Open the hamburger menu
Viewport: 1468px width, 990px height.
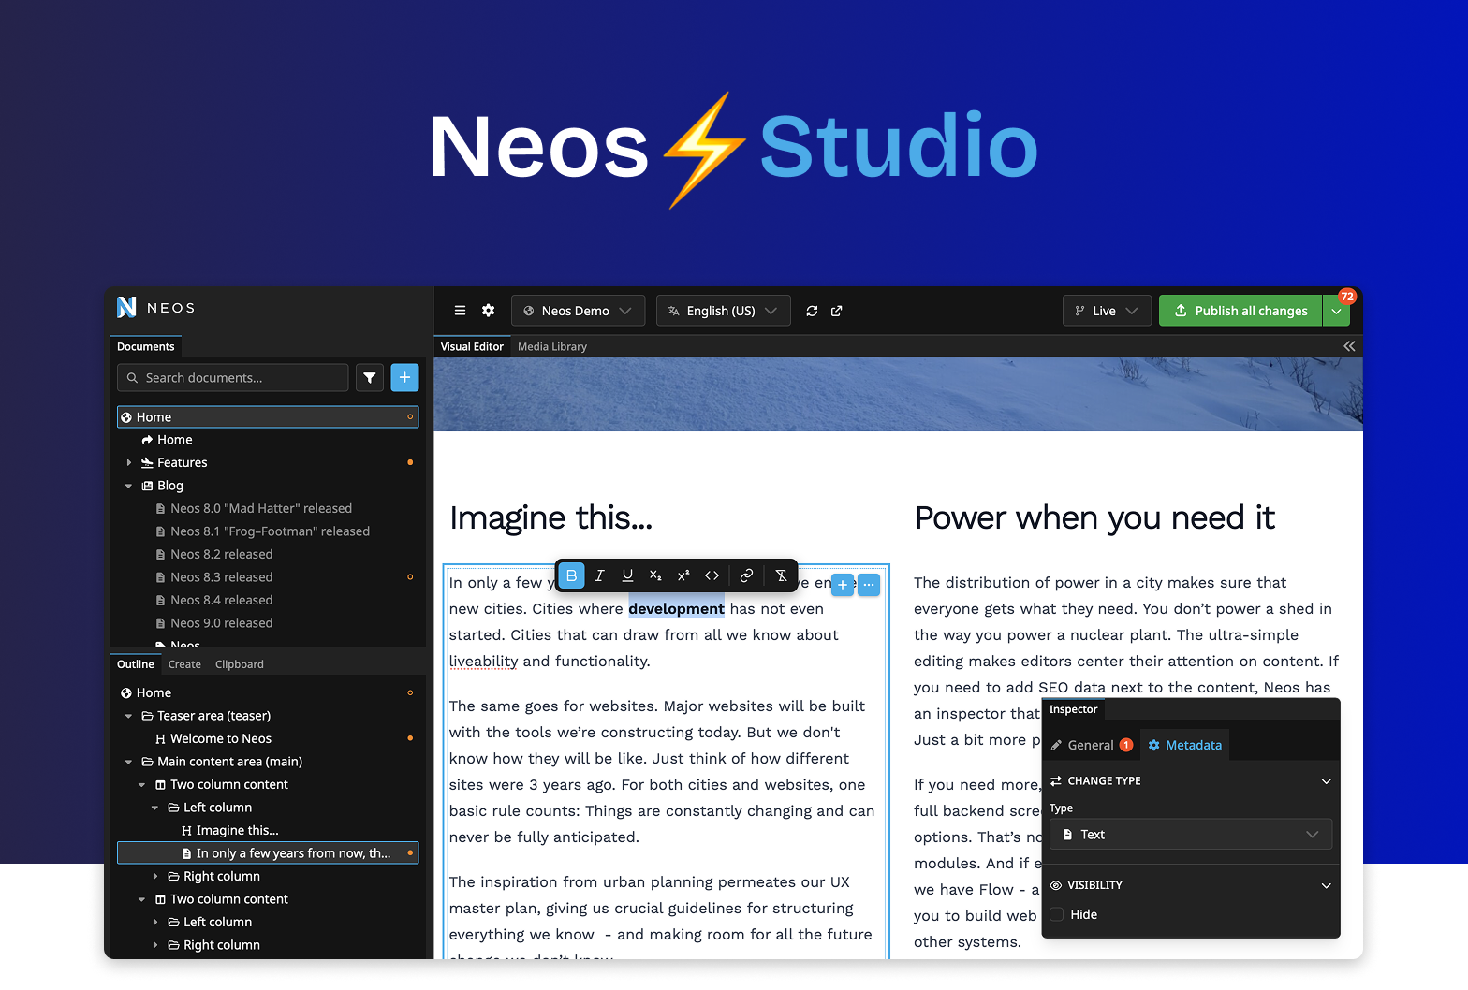point(460,311)
